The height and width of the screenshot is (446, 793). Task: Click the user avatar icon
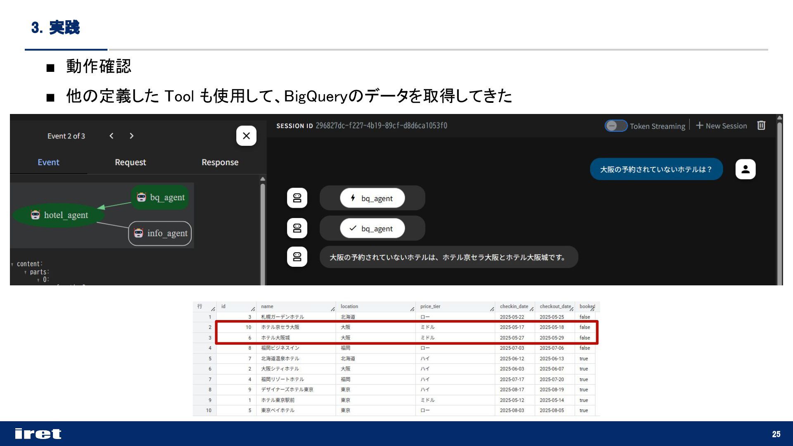point(746,169)
